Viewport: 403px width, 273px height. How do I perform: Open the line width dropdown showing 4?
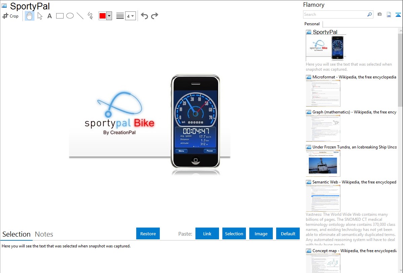click(x=131, y=16)
